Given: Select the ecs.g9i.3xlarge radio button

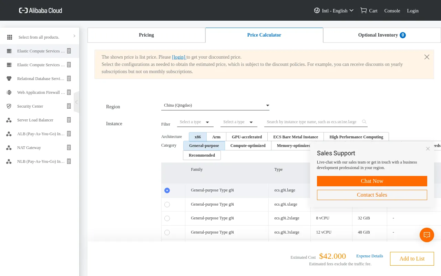Looking at the screenshot, I should click(x=167, y=233).
